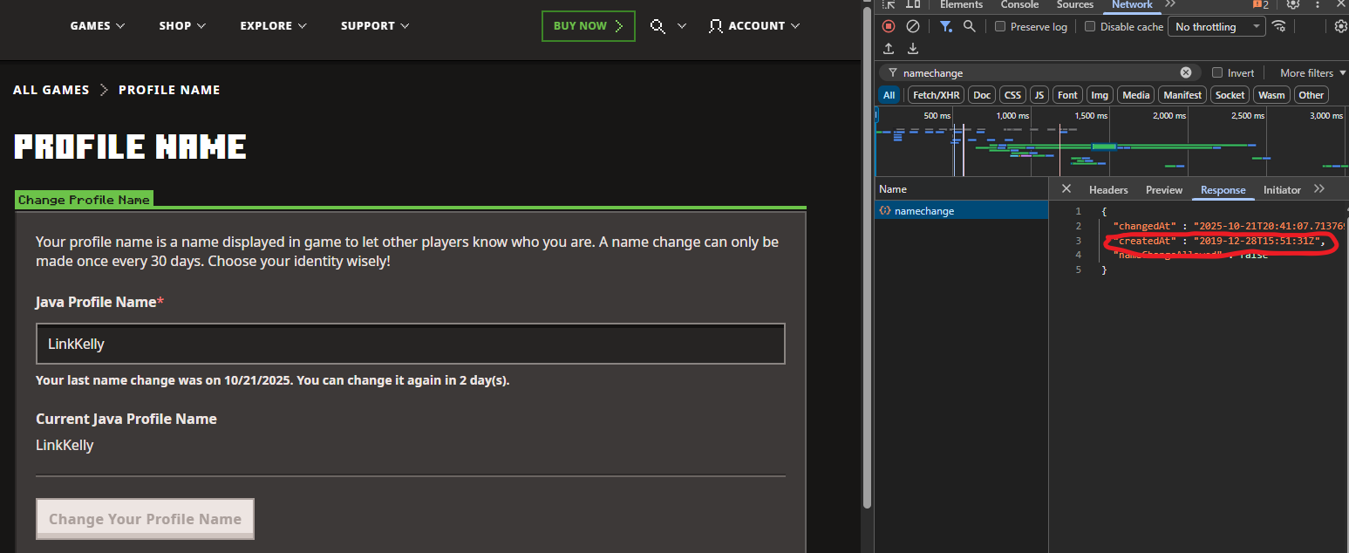This screenshot has width=1349, height=553.
Task: Filter requests by Fetch/XHR type
Action: click(936, 95)
